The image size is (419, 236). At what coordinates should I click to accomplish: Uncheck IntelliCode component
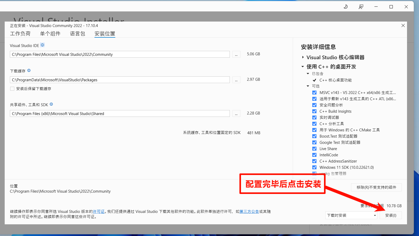click(314, 155)
